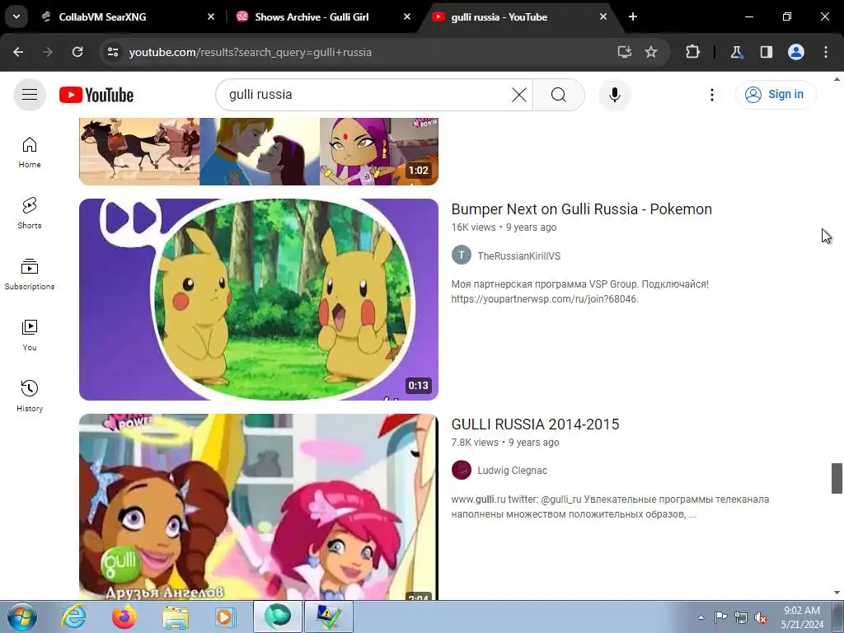Close the gulli russia YouTube tab
This screenshot has width=844, height=633.
coord(603,16)
